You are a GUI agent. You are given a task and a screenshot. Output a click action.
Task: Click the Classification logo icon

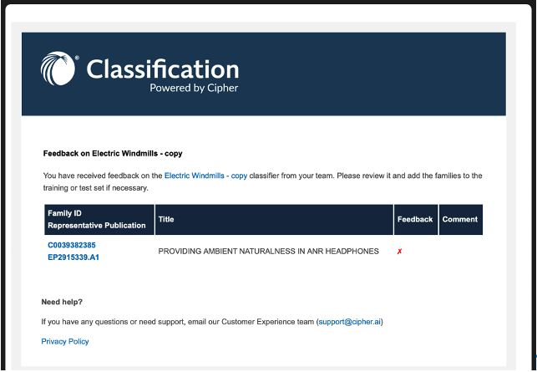[x=58, y=69]
